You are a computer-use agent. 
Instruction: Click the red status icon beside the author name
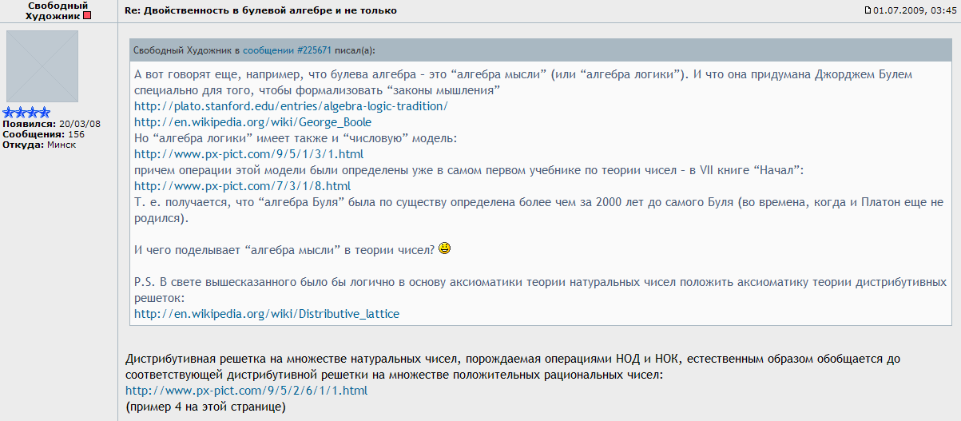click(87, 16)
